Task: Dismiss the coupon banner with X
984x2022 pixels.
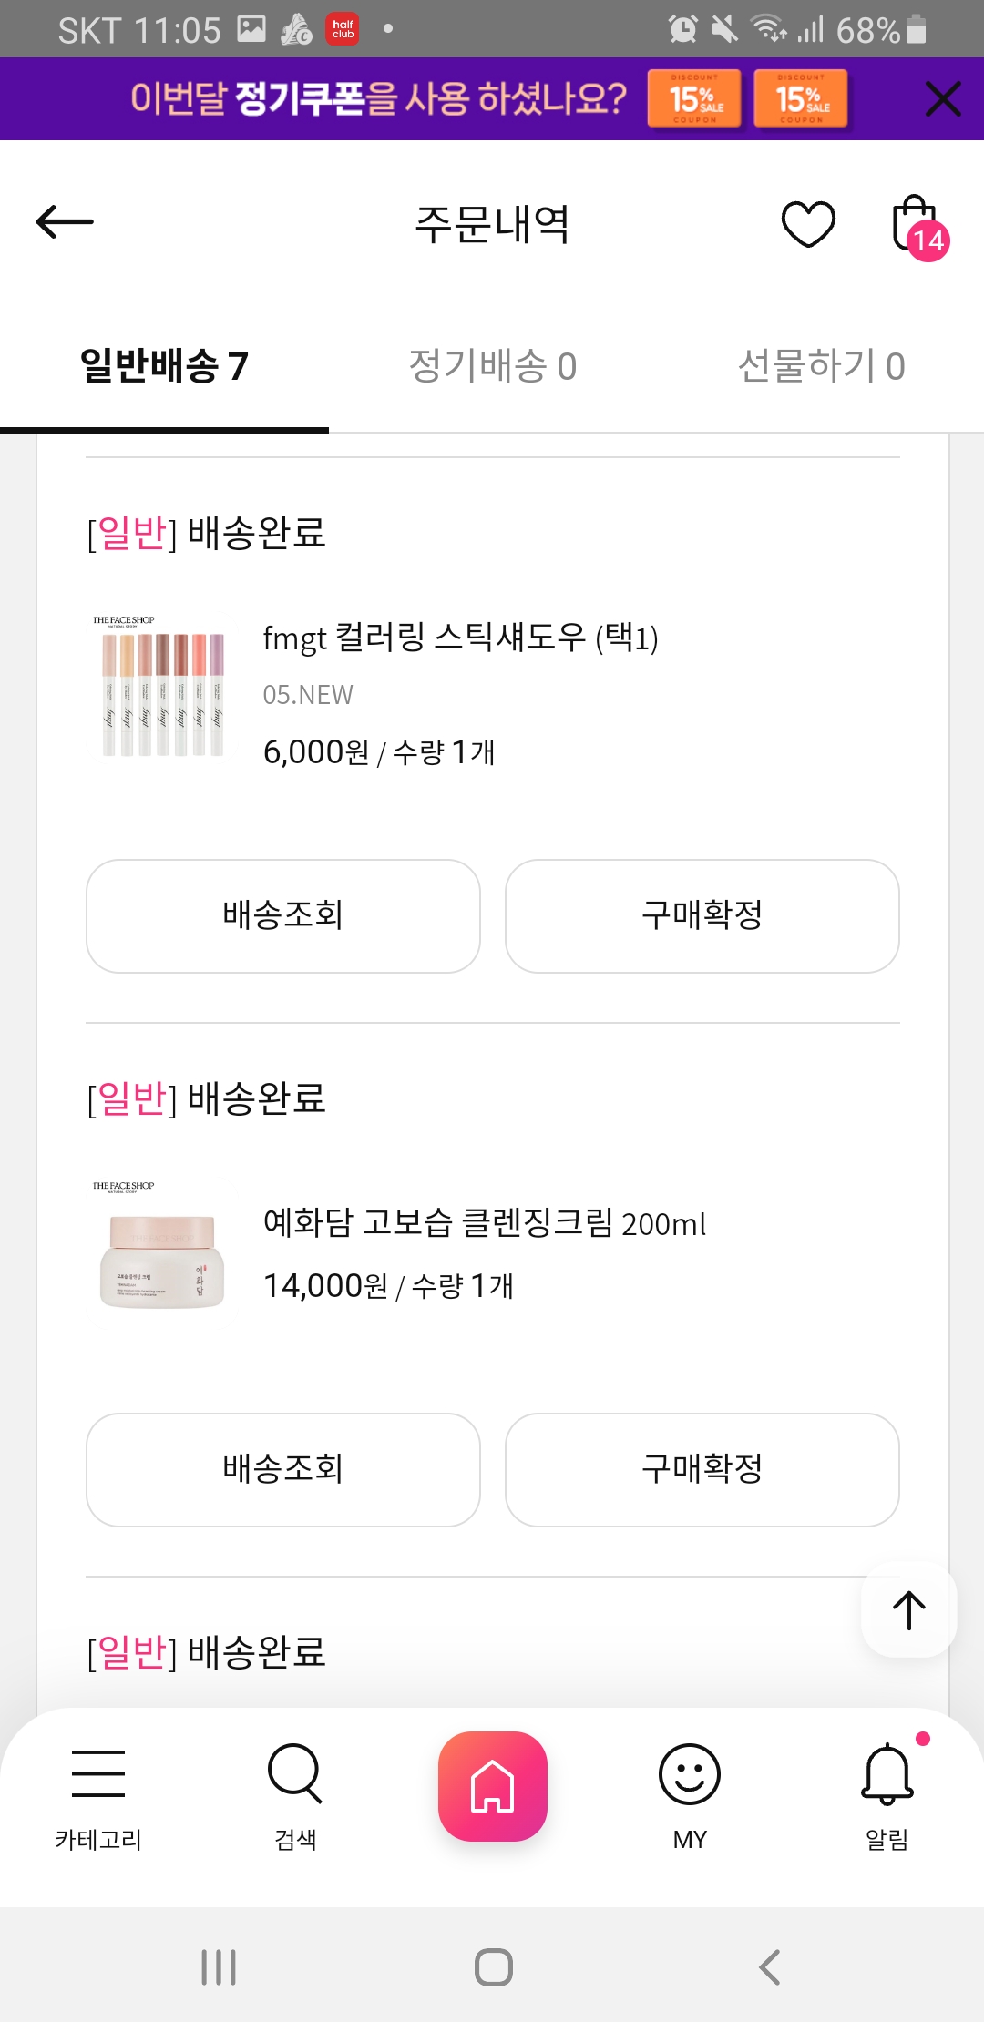Action: [x=943, y=98]
